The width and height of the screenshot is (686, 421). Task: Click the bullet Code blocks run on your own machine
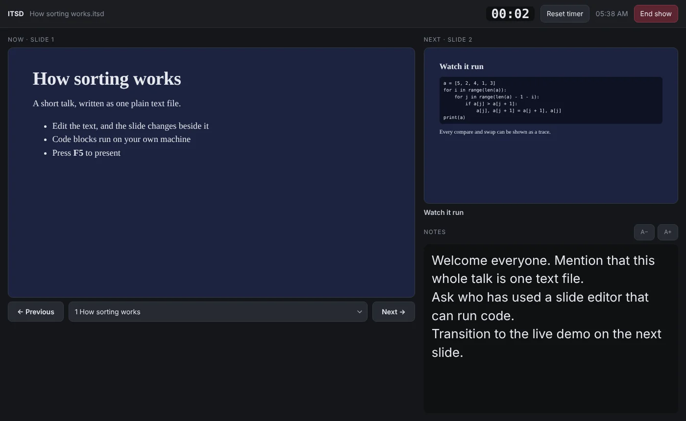click(x=122, y=139)
